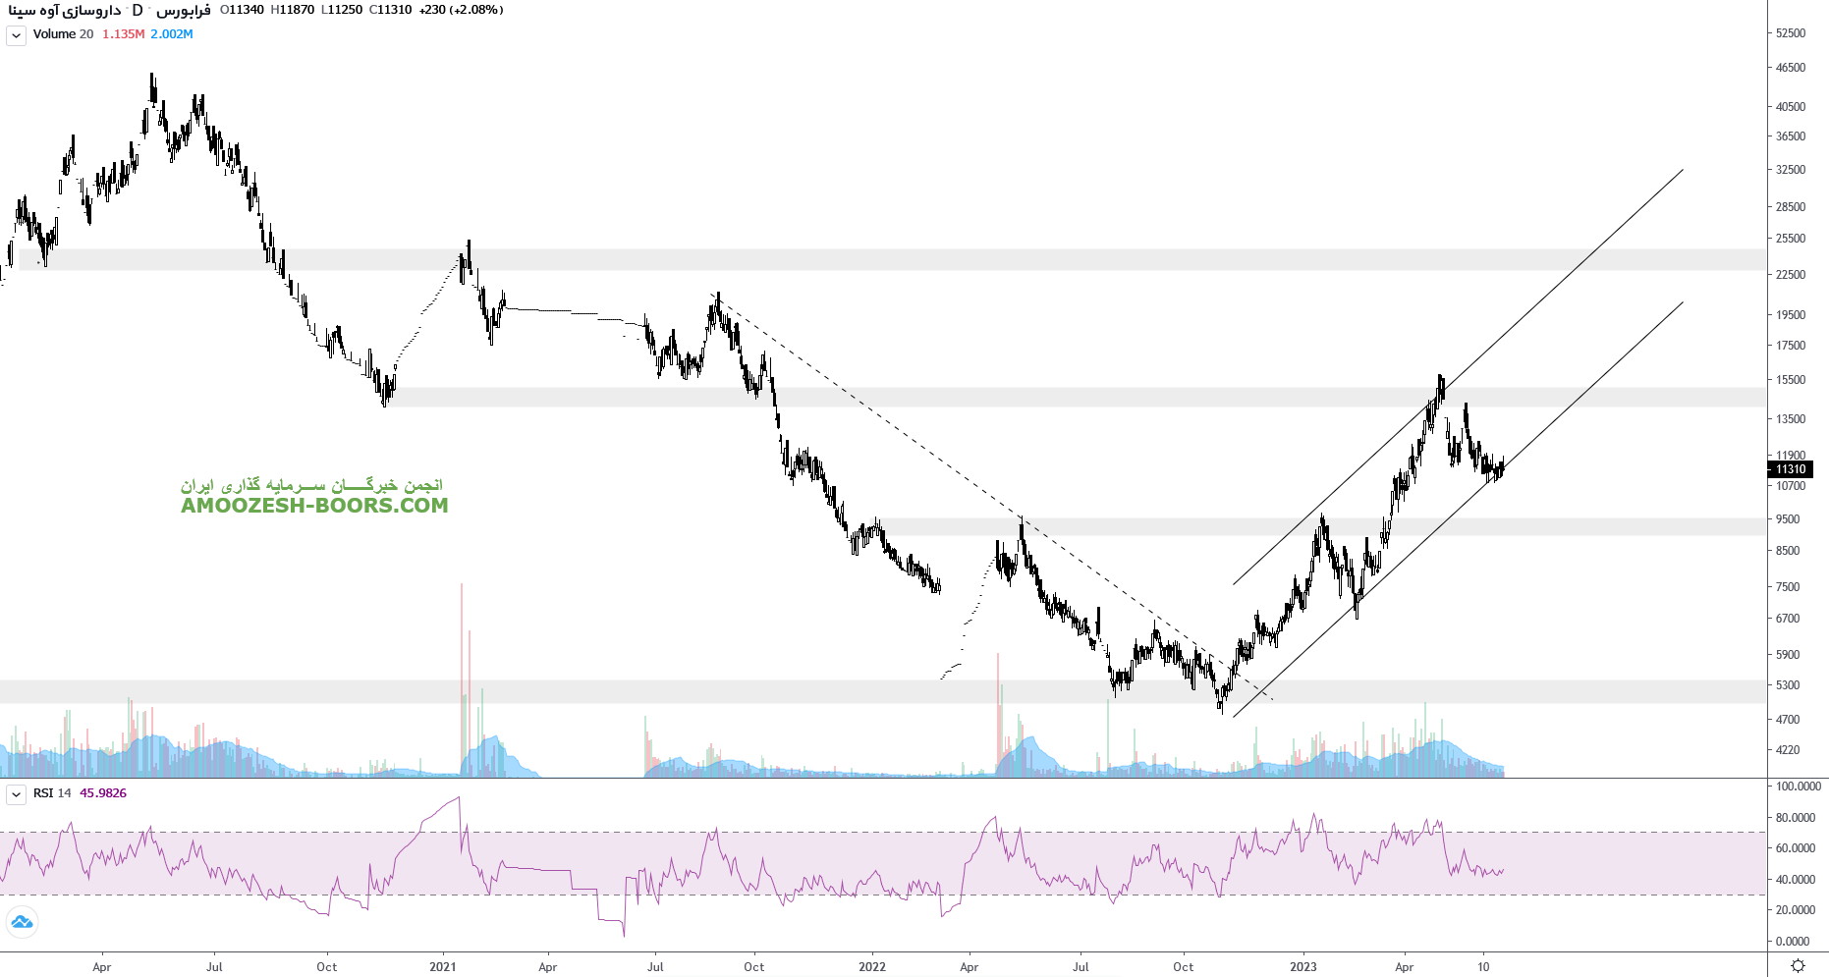Viewport: 1829px width, 977px height.
Task: Click the RSI value 45.9826
Action: click(103, 793)
